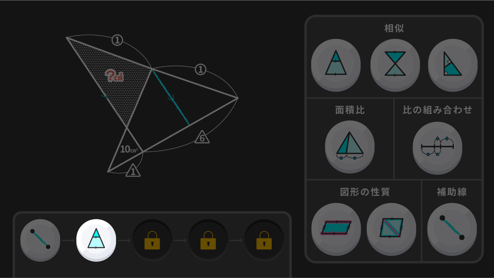
Task: Open the 比の組み合わせ ratio combination tool
Action: [437, 146]
